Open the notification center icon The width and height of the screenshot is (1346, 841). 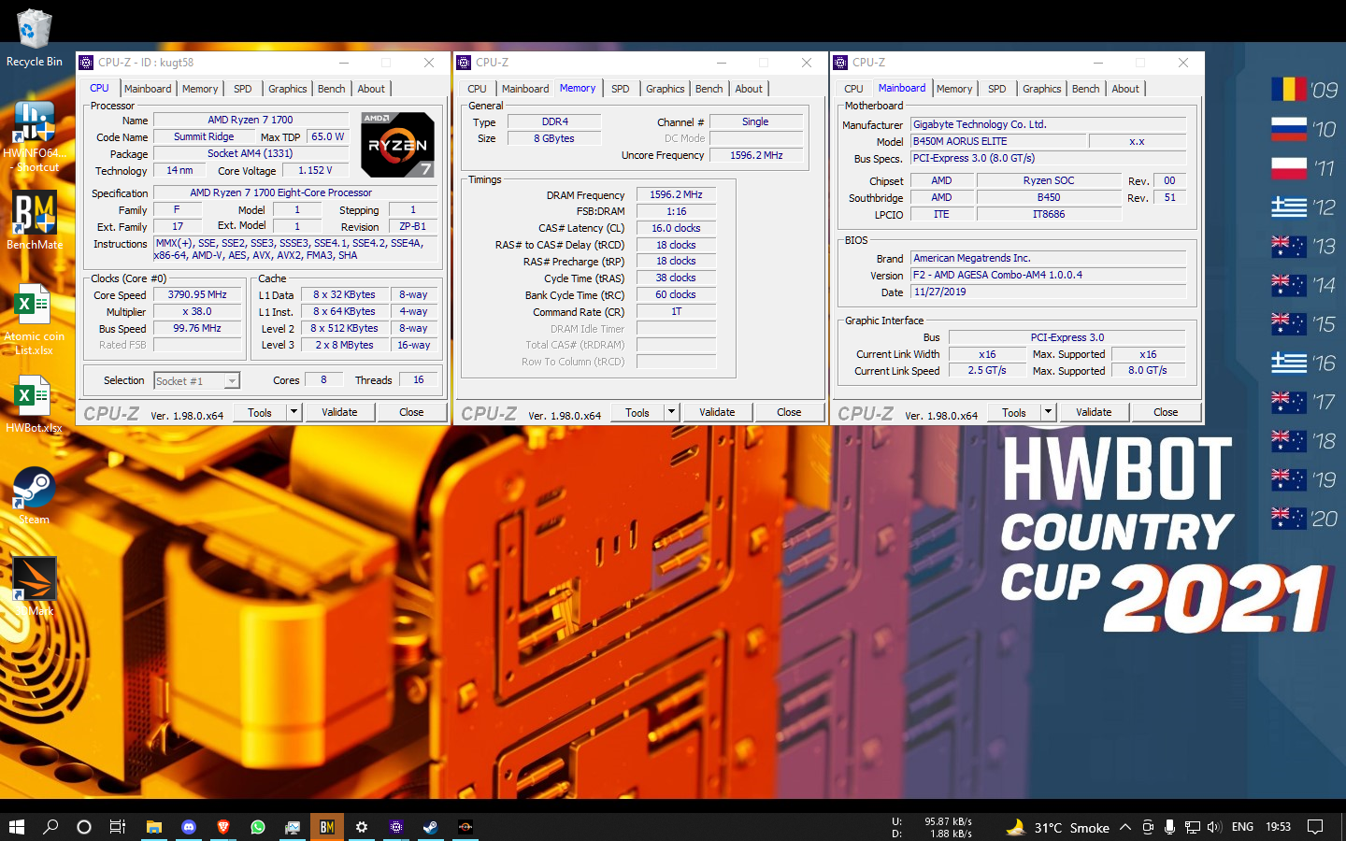pyautogui.click(x=1315, y=827)
